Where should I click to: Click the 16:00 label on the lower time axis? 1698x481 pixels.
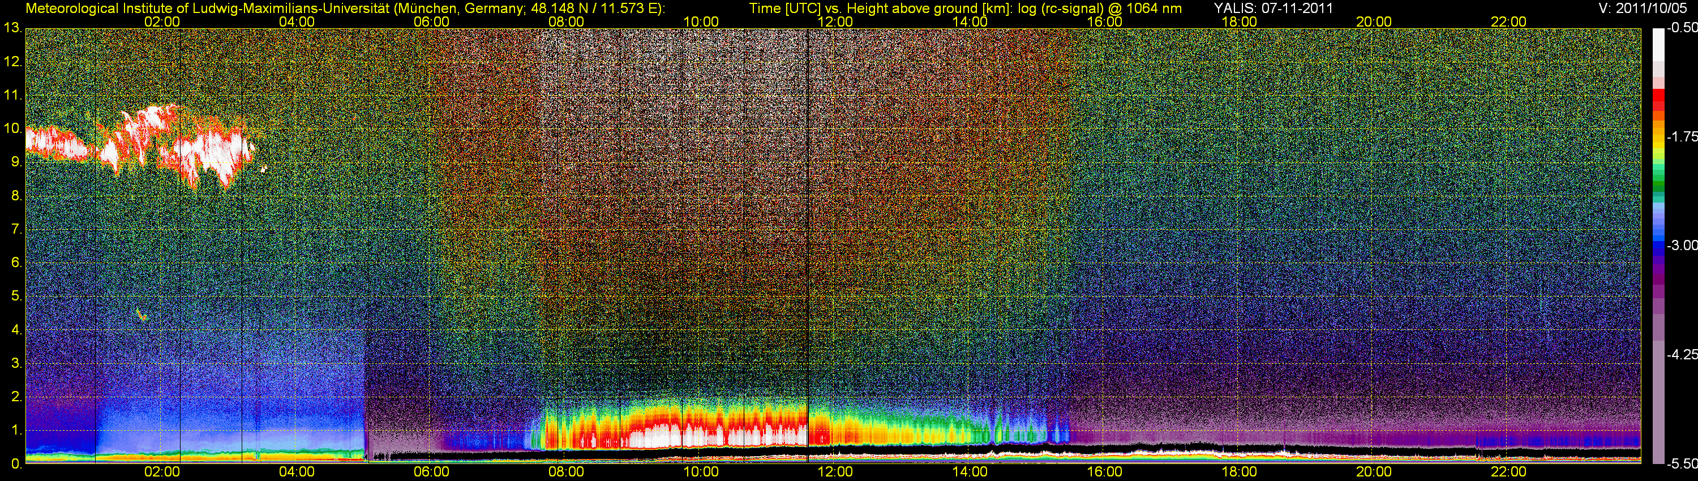pyautogui.click(x=1105, y=472)
